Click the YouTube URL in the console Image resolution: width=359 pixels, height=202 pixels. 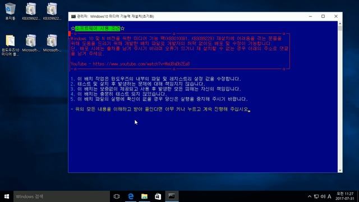(x=141, y=64)
